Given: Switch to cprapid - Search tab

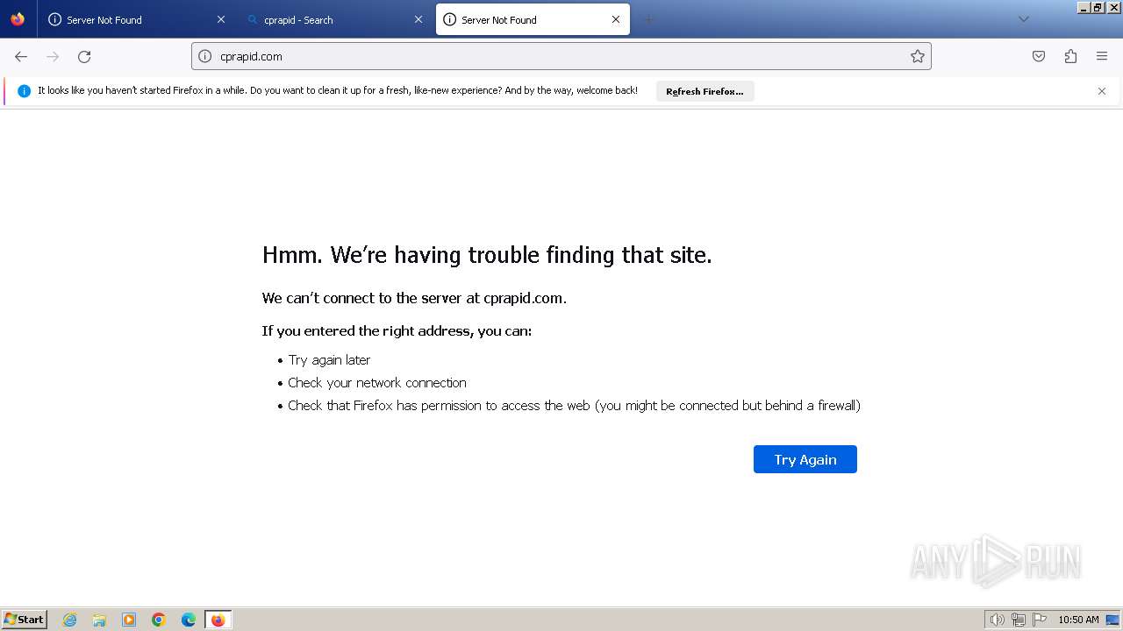Looking at the screenshot, I should point(333,19).
